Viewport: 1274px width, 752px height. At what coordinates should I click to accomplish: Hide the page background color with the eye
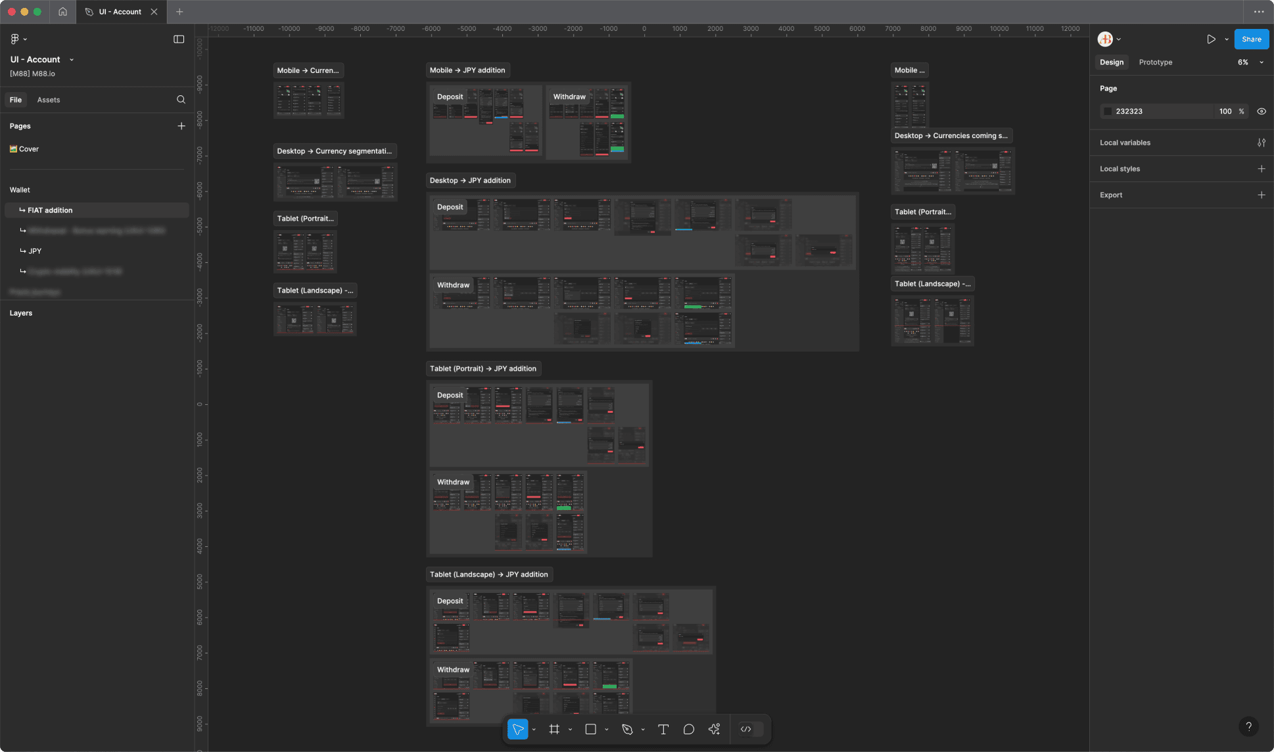(1262, 111)
